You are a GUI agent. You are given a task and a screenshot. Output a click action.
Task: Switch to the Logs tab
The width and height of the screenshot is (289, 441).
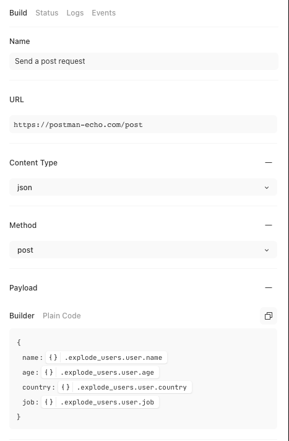point(75,13)
